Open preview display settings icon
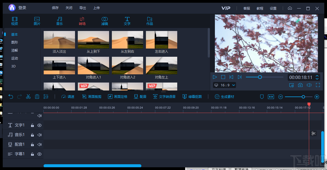This screenshot has height=170, width=327. pyautogui.click(x=292, y=85)
